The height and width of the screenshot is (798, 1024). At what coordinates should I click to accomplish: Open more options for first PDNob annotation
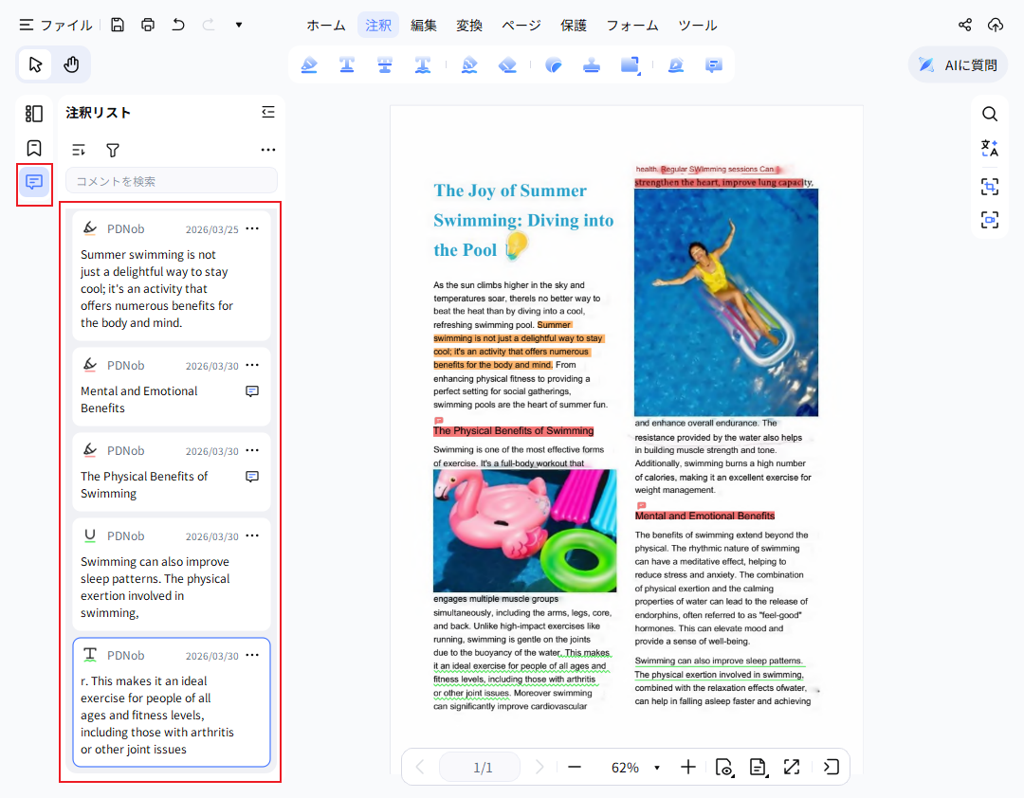pos(252,229)
